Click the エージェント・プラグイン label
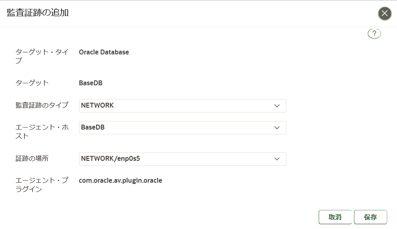This screenshot has width=397, height=229. pos(42,185)
